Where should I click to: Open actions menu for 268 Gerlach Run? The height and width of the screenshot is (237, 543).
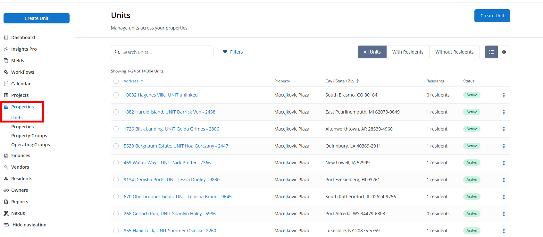click(504, 214)
